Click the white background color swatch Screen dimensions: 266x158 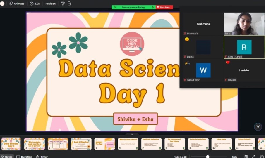[2, 4]
